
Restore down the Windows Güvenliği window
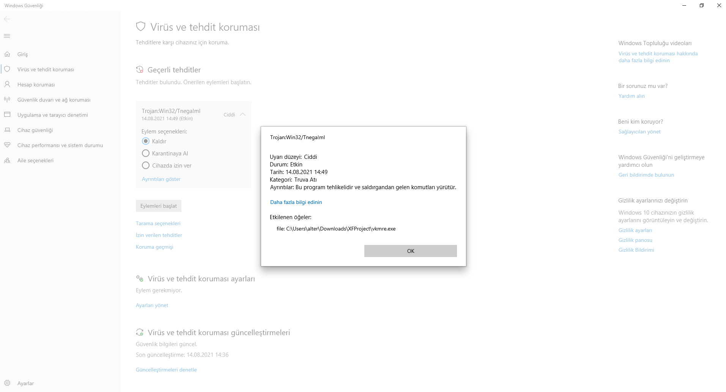tap(702, 6)
